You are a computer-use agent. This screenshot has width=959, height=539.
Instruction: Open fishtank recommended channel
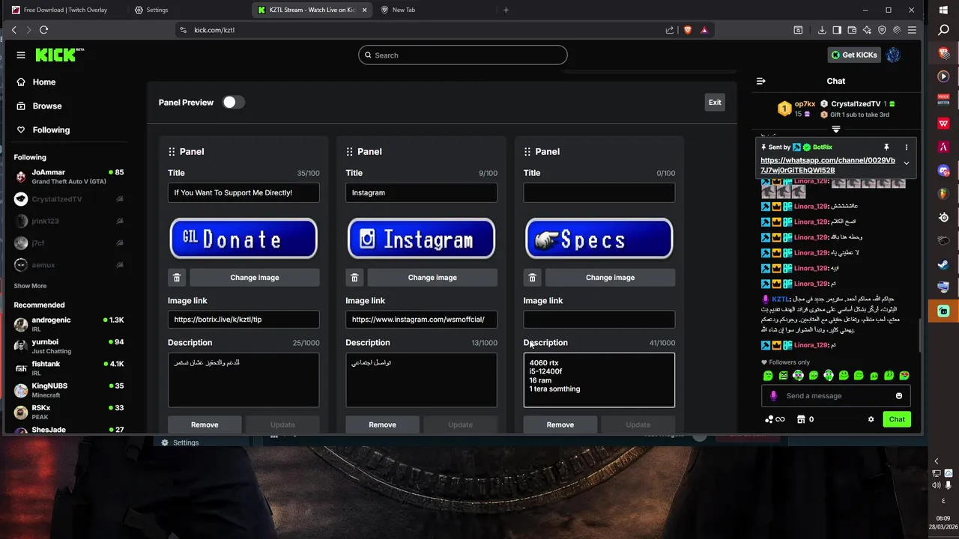pyautogui.click(x=69, y=368)
